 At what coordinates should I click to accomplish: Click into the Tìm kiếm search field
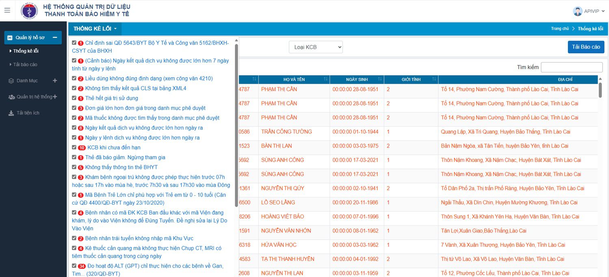pyautogui.click(x=571, y=67)
